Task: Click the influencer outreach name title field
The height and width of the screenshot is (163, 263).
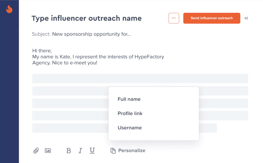Action: [x=87, y=19]
